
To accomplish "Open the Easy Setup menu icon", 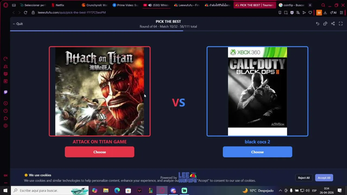I will (341, 12).
